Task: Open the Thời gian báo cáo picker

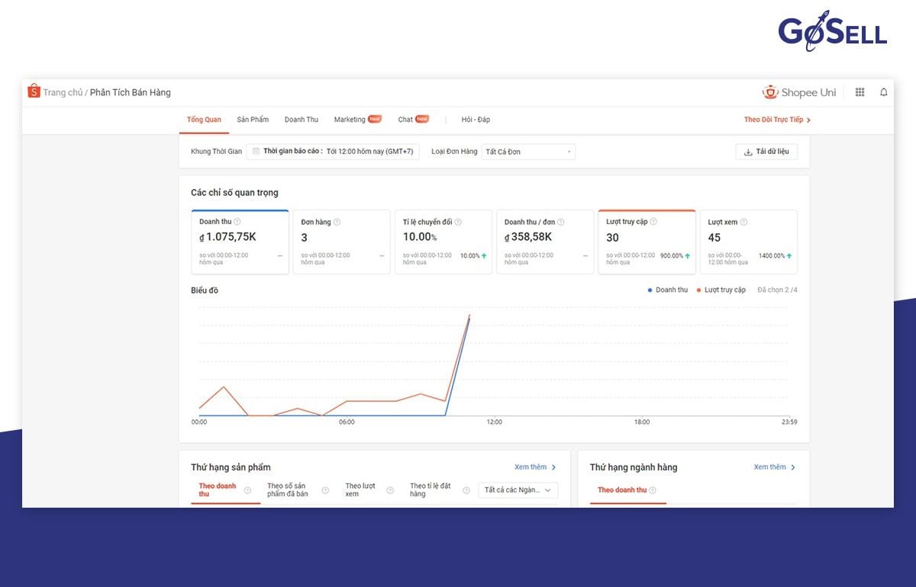Action: click(333, 152)
